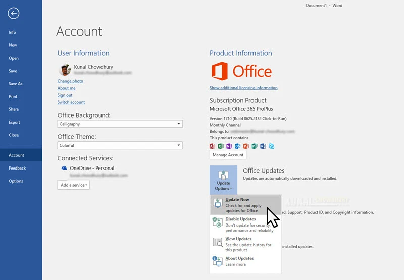Click the Excel app icon
404x280 pixels.
click(x=221, y=146)
